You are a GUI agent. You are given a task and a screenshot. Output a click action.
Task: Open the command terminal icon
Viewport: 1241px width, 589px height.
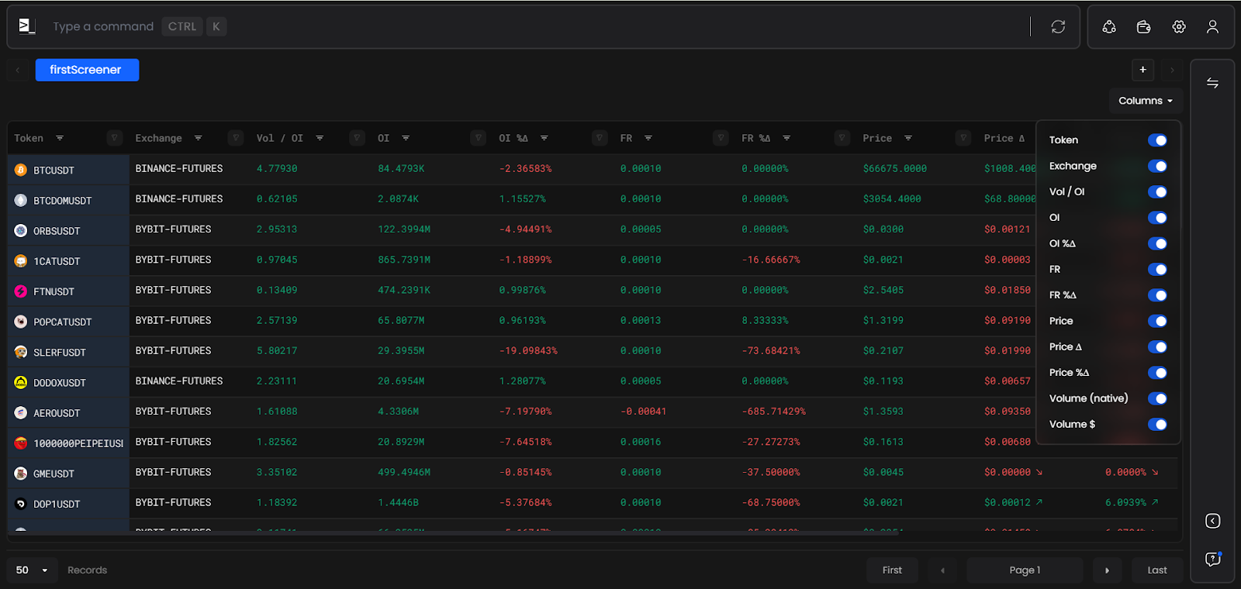(x=27, y=26)
